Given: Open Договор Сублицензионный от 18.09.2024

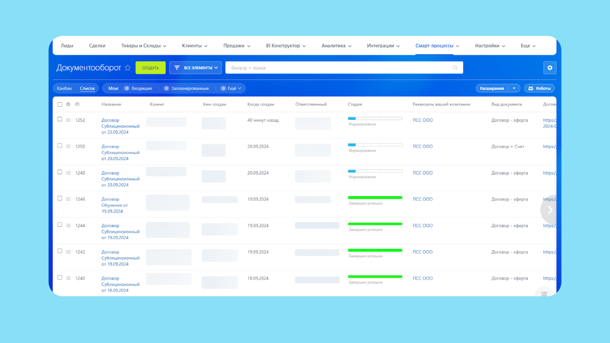Looking at the screenshot, I should (x=120, y=284).
